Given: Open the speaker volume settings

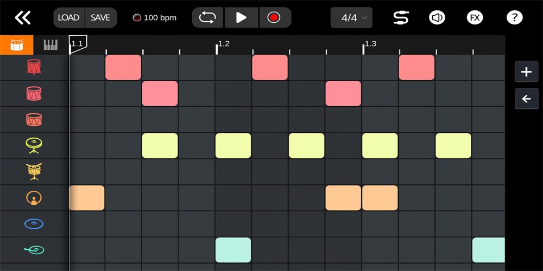Looking at the screenshot, I should 437,17.
